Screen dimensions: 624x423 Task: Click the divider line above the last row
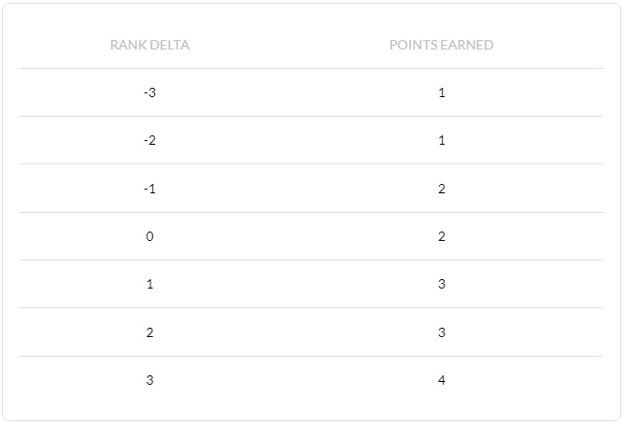312,356
